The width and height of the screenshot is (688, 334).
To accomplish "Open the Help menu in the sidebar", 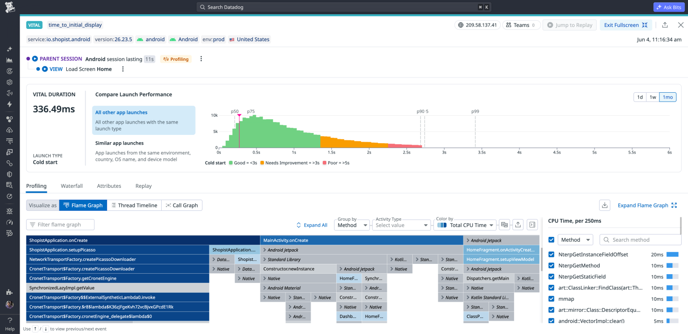I will [x=9, y=323].
